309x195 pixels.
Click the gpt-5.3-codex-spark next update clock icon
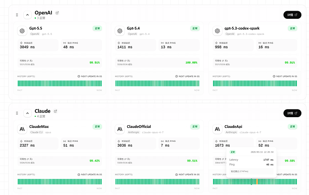[x=274, y=76]
